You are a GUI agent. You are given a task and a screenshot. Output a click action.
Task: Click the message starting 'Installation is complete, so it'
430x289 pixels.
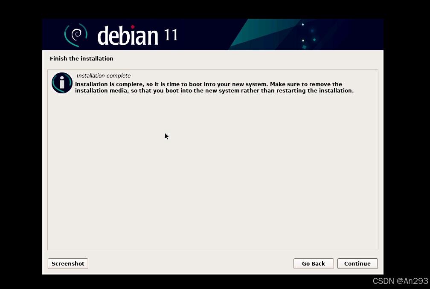214,87
